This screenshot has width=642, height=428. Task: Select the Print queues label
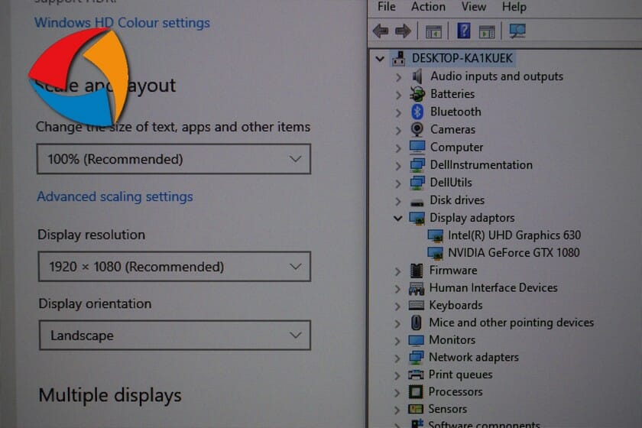coord(461,374)
